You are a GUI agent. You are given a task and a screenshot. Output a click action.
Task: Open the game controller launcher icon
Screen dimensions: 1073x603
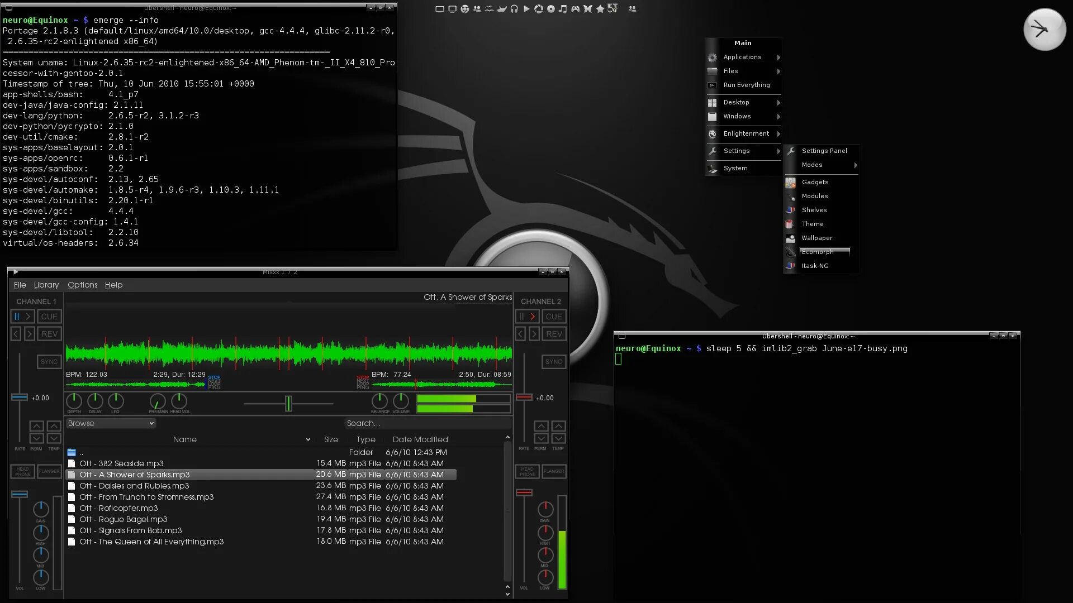pyautogui.click(x=575, y=9)
